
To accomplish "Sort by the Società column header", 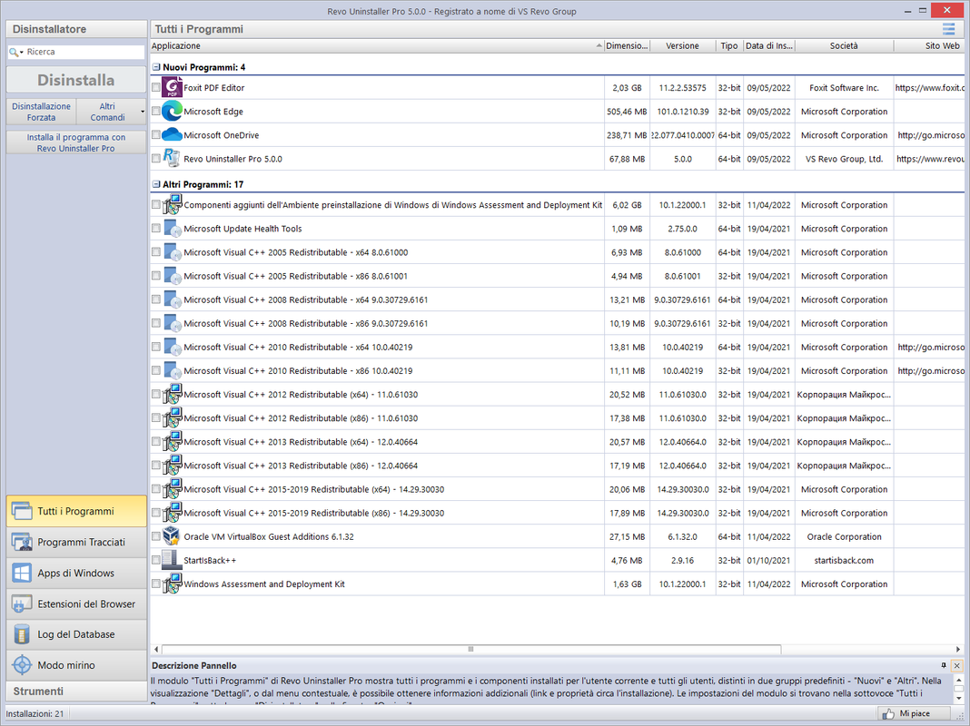I will click(x=844, y=45).
